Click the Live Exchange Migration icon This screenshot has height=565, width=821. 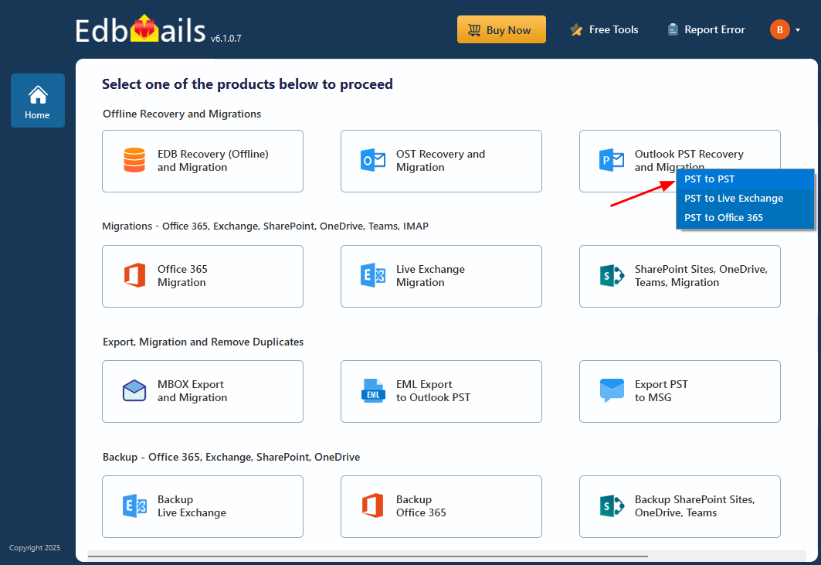pyautogui.click(x=373, y=275)
